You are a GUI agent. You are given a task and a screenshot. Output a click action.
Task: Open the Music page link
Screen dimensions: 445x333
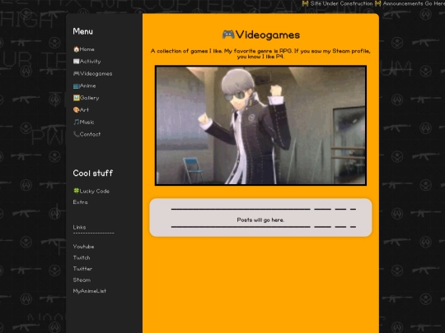(83, 122)
